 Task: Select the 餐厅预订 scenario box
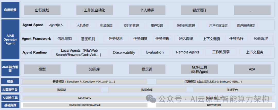[199, 10]
